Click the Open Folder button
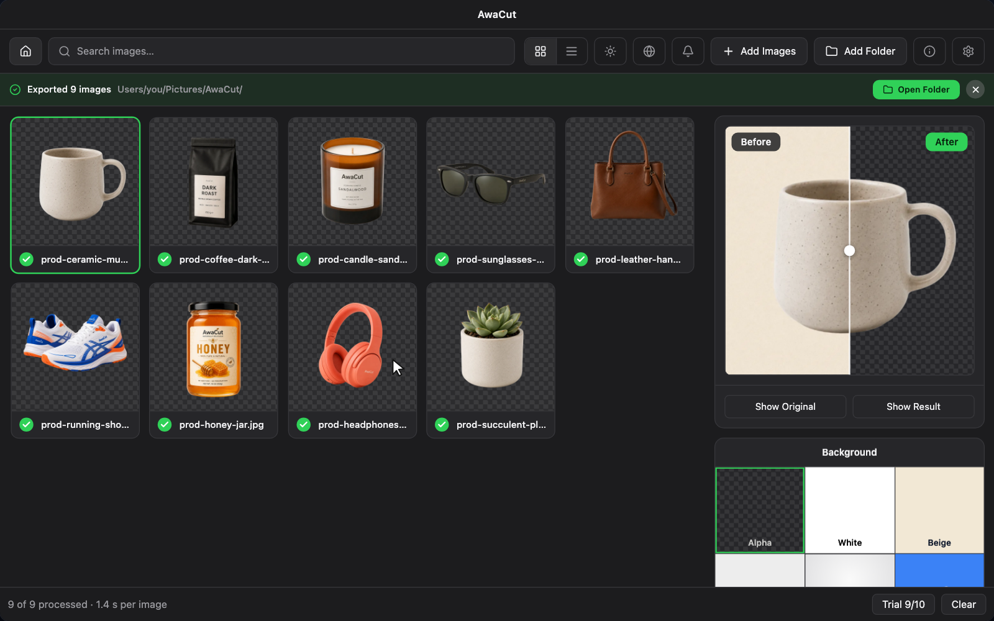Image resolution: width=994 pixels, height=621 pixels. 916,89
